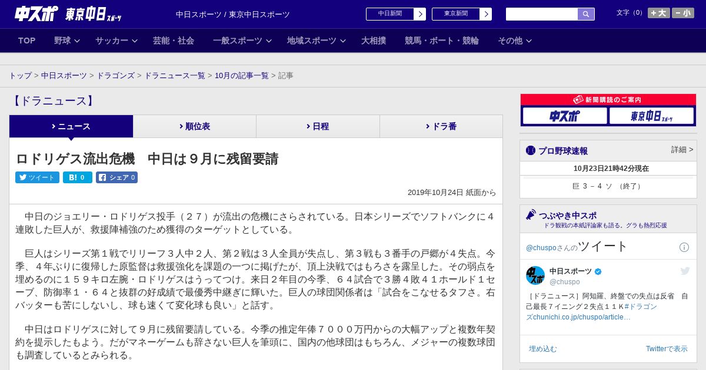
Task: Switch to the 順位表 tab
Action: [195, 126]
